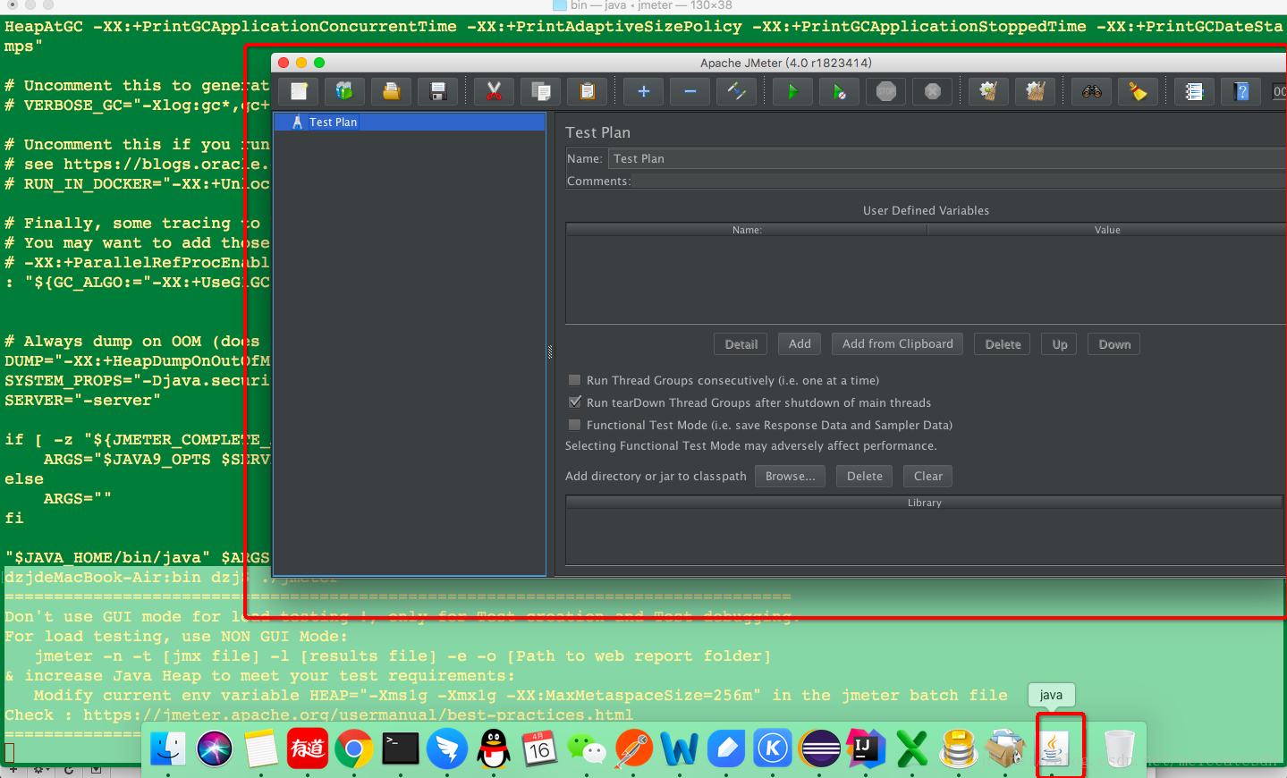
Task: Click Delete next to Browse button
Action: coord(864,477)
